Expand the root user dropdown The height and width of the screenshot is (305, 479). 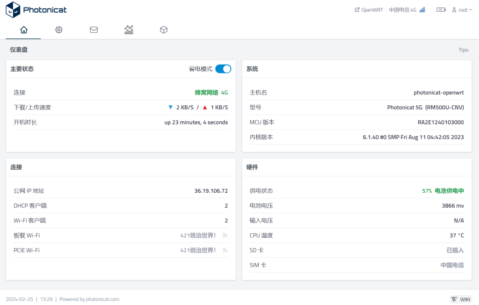462,10
